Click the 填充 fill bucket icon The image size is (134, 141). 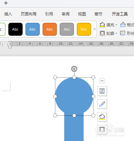[102, 25]
